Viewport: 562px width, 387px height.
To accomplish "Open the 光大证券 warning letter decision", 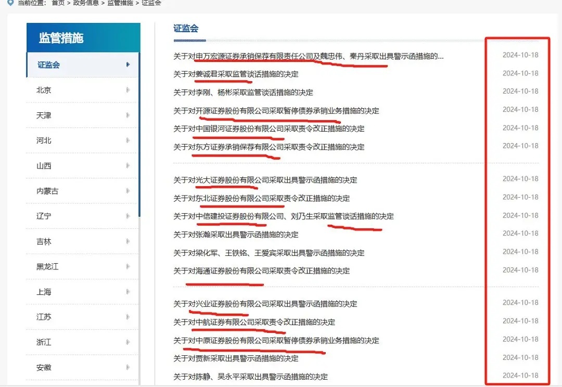I will coord(265,180).
